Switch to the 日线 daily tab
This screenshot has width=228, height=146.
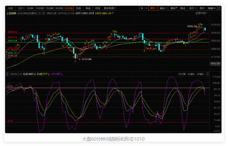(78, 8)
